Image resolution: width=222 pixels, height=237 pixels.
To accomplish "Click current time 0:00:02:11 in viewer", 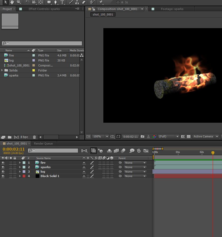I will pos(131,136).
